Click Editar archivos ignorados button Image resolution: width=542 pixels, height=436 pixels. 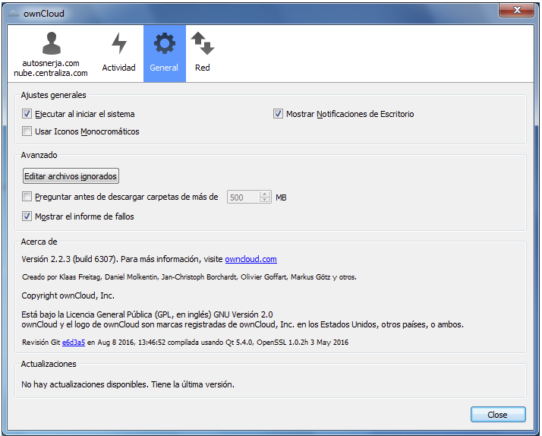[71, 176]
